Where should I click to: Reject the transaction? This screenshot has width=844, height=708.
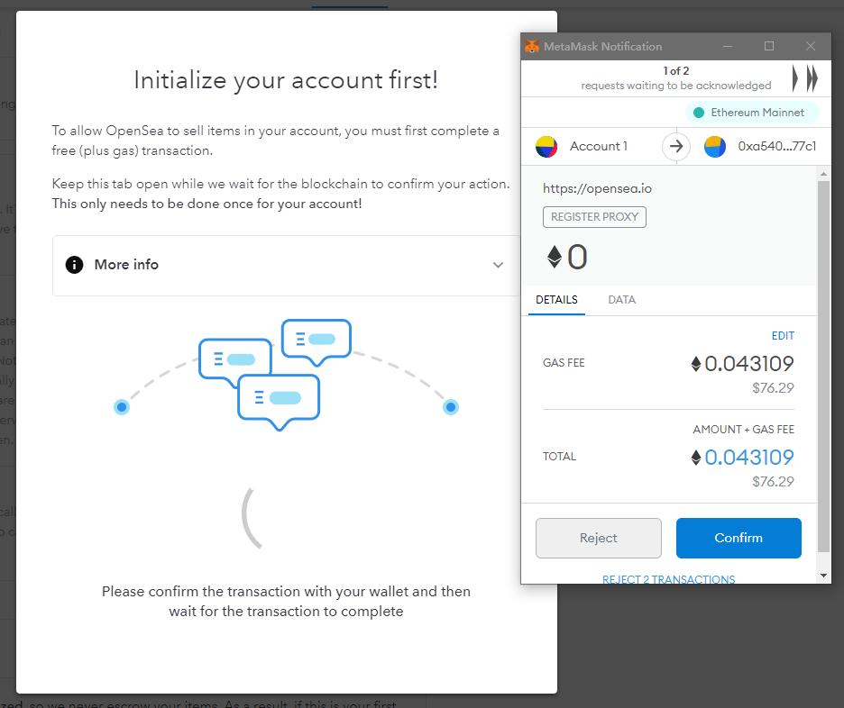pos(599,538)
